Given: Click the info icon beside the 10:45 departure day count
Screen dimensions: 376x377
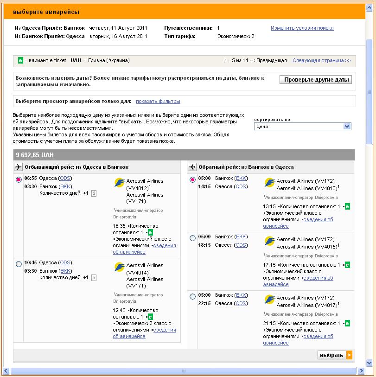Looking at the screenshot, I should pyautogui.click(x=94, y=277).
